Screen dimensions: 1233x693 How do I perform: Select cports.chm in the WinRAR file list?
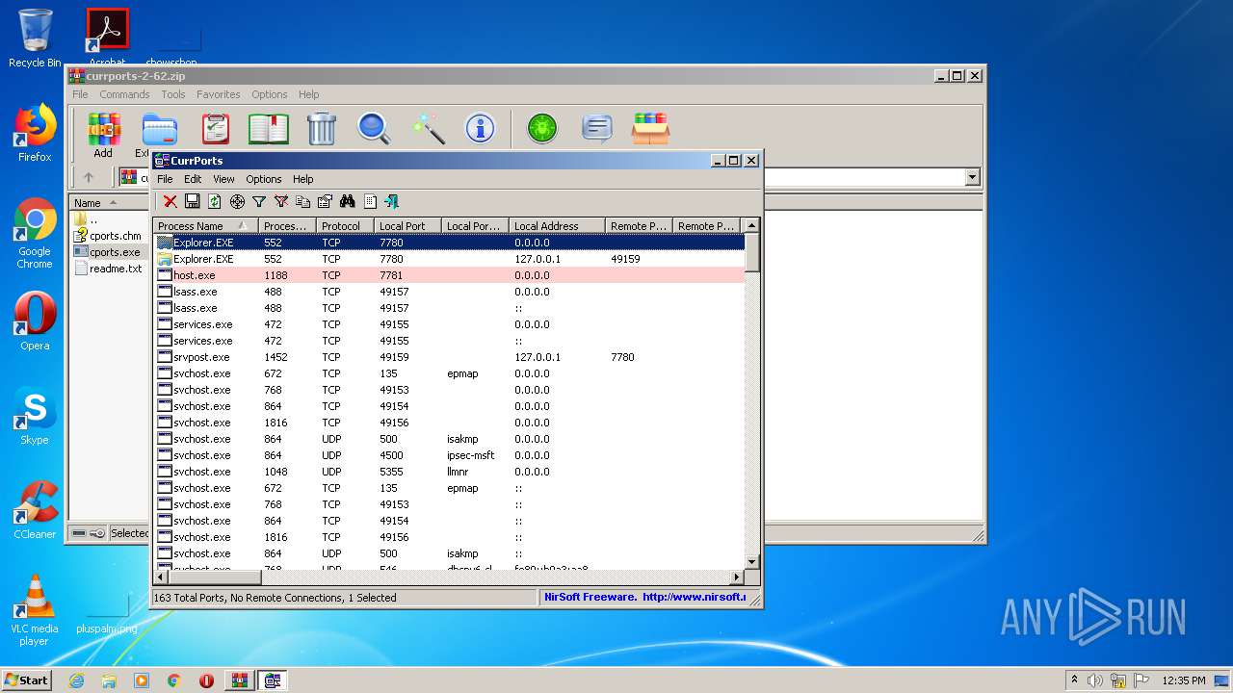point(115,236)
